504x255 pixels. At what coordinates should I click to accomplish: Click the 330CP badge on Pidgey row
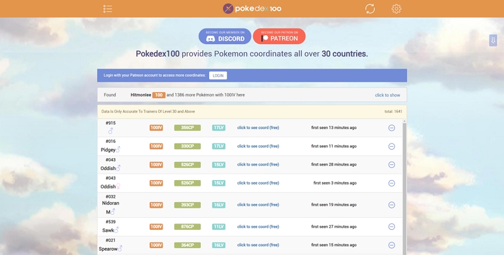pyautogui.click(x=187, y=146)
